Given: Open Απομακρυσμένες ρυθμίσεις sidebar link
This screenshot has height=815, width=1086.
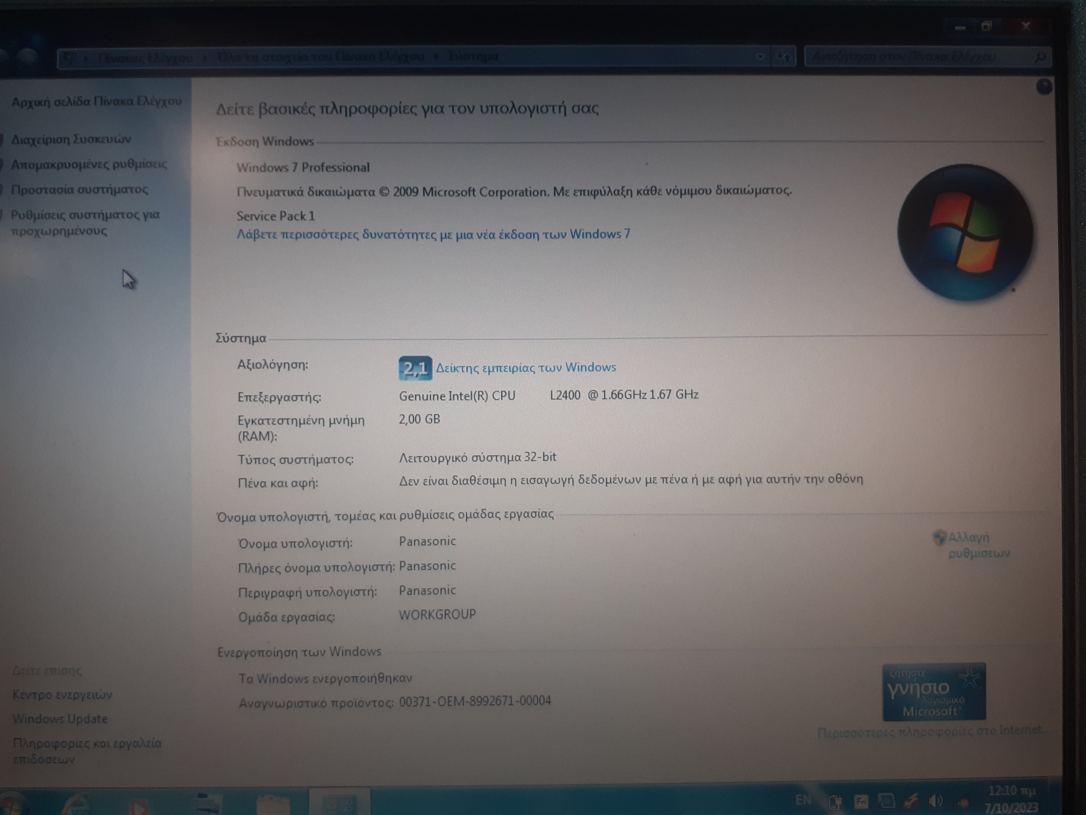Looking at the screenshot, I should point(89,164).
